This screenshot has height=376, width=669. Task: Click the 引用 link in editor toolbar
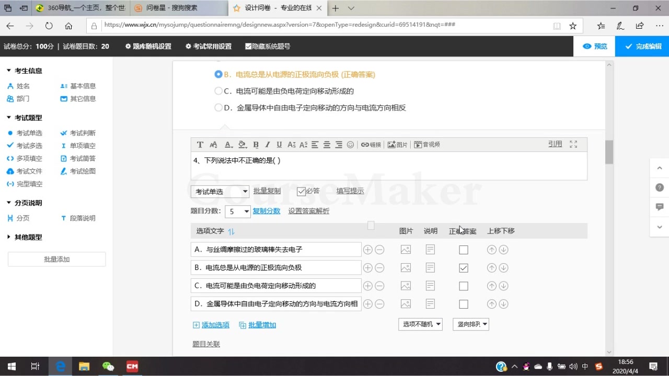(555, 144)
